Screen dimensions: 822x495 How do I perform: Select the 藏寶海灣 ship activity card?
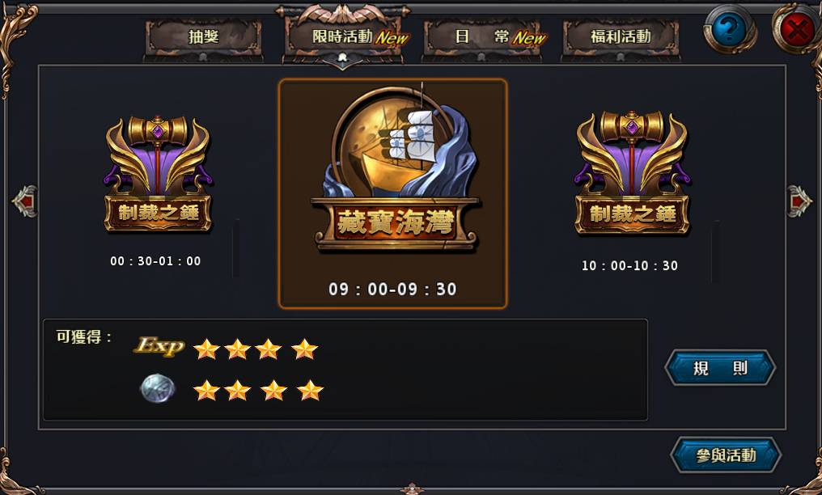point(392,193)
